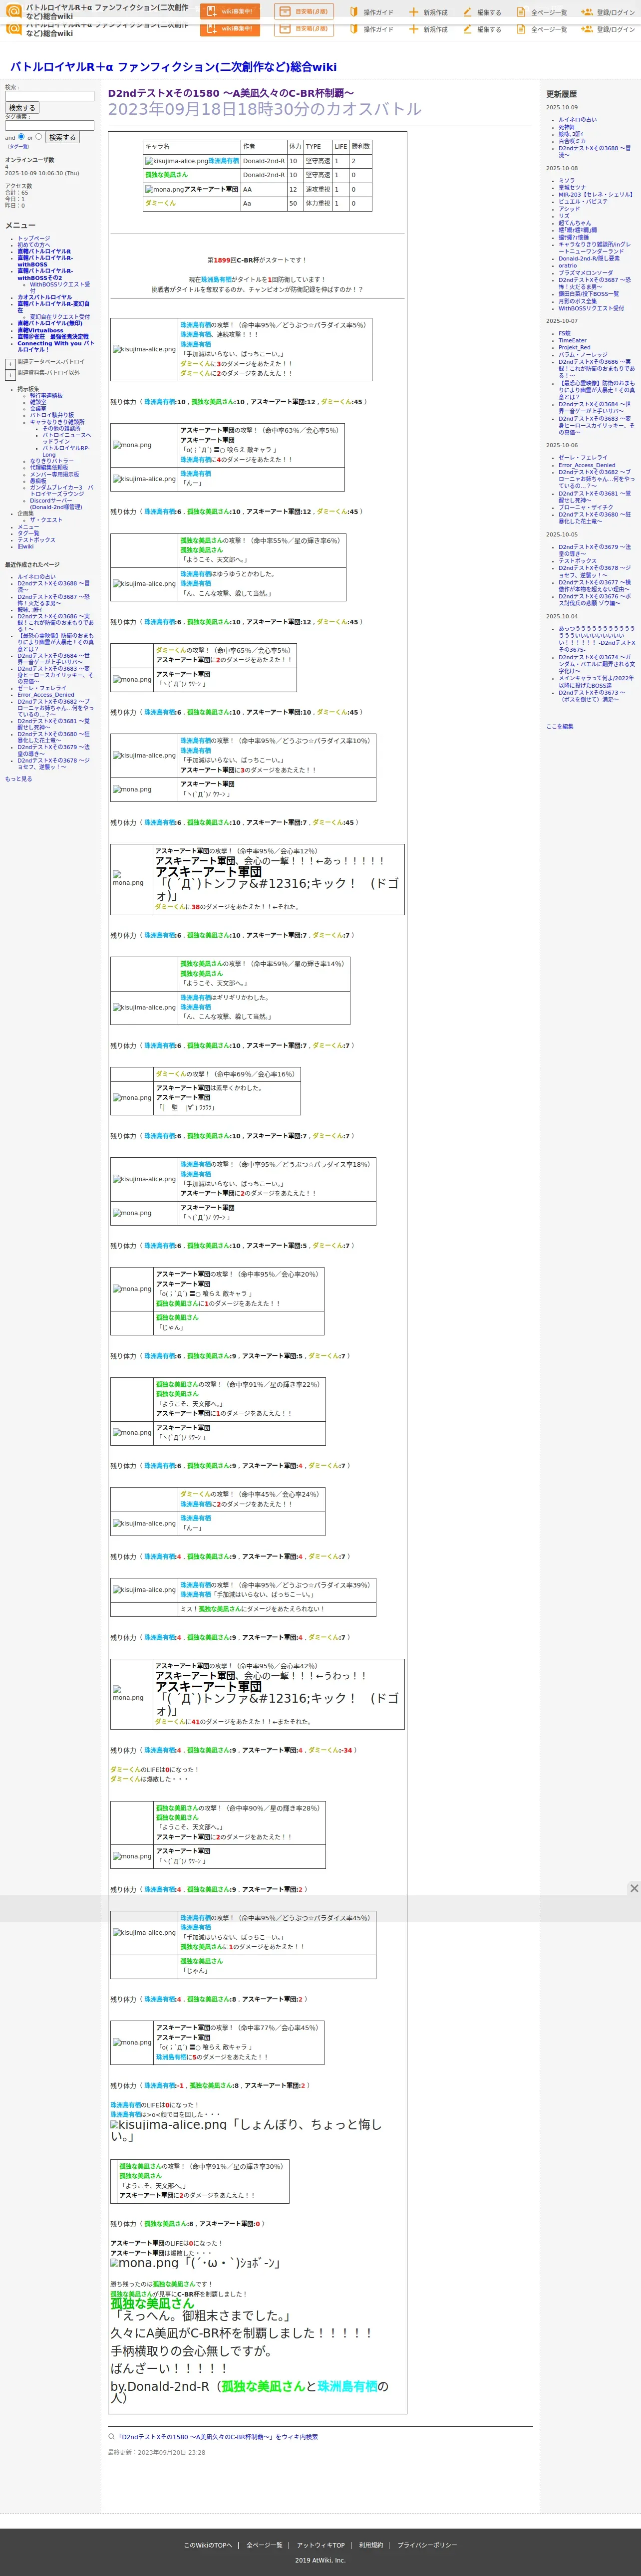Open アットウィキTOP in the footer
This screenshot has width=641, height=2576.
point(321,2545)
